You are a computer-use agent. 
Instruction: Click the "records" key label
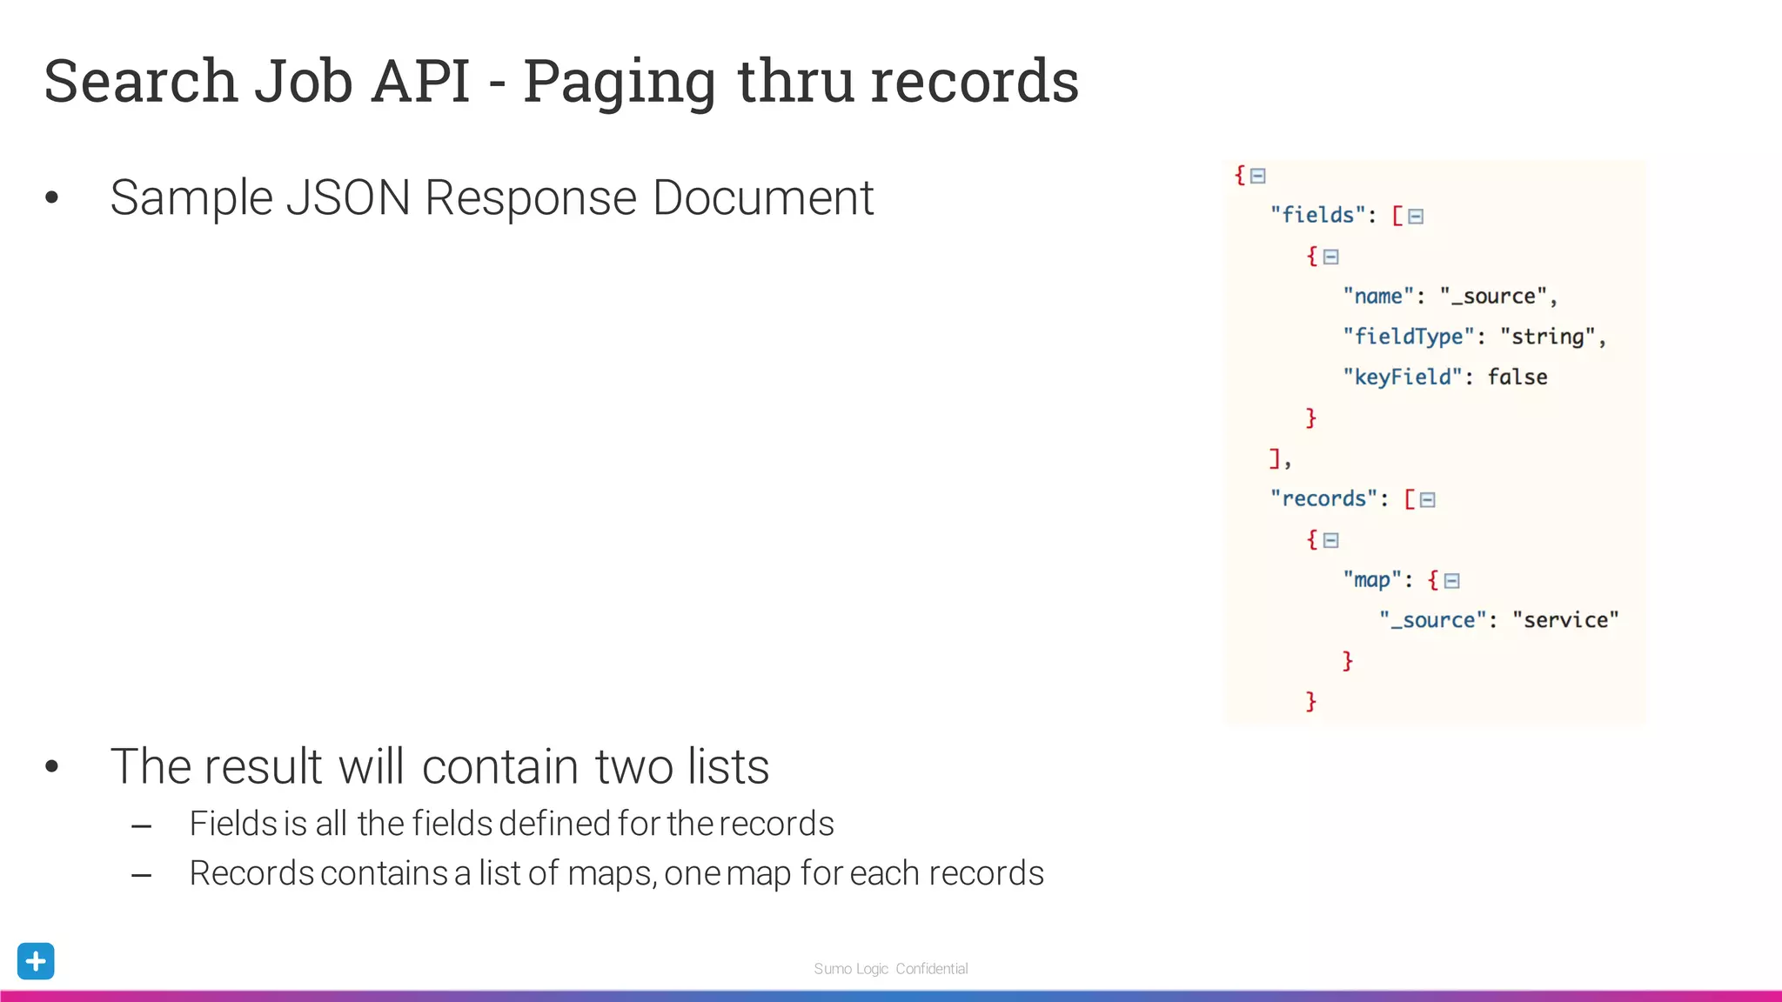(1323, 499)
